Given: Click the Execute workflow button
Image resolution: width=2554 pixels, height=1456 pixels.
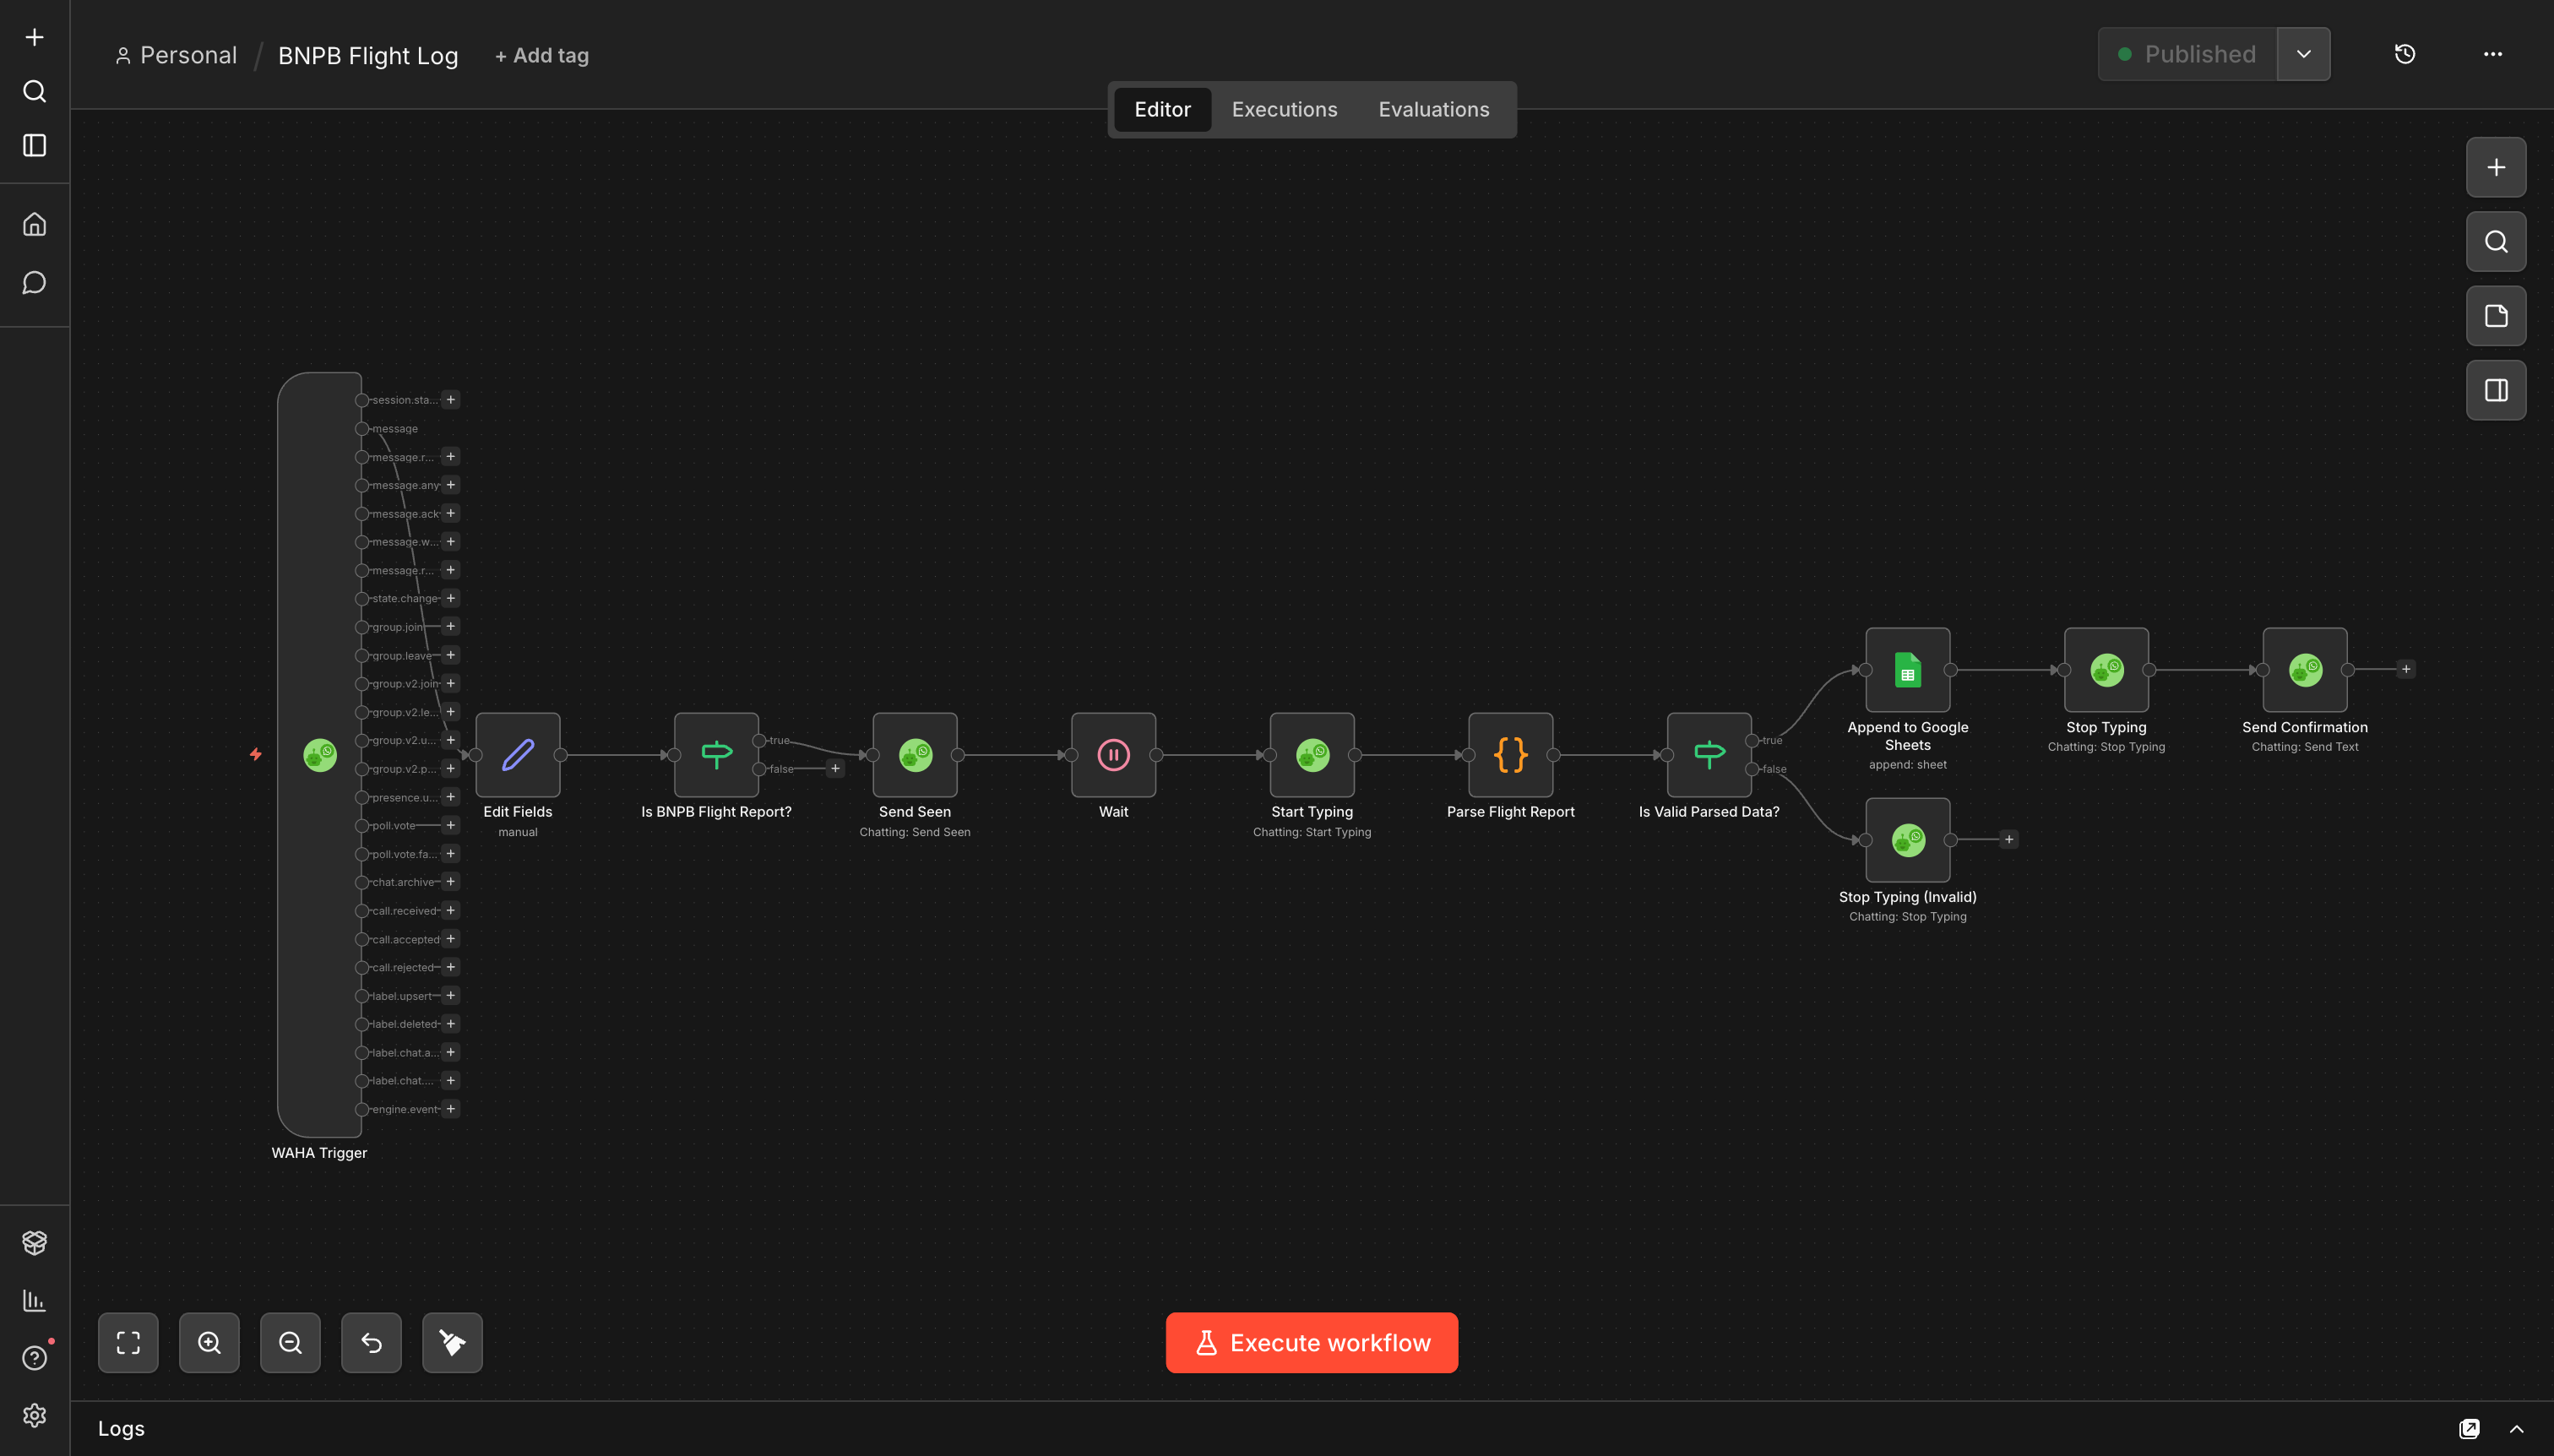Looking at the screenshot, I should click(1311, 1342).
